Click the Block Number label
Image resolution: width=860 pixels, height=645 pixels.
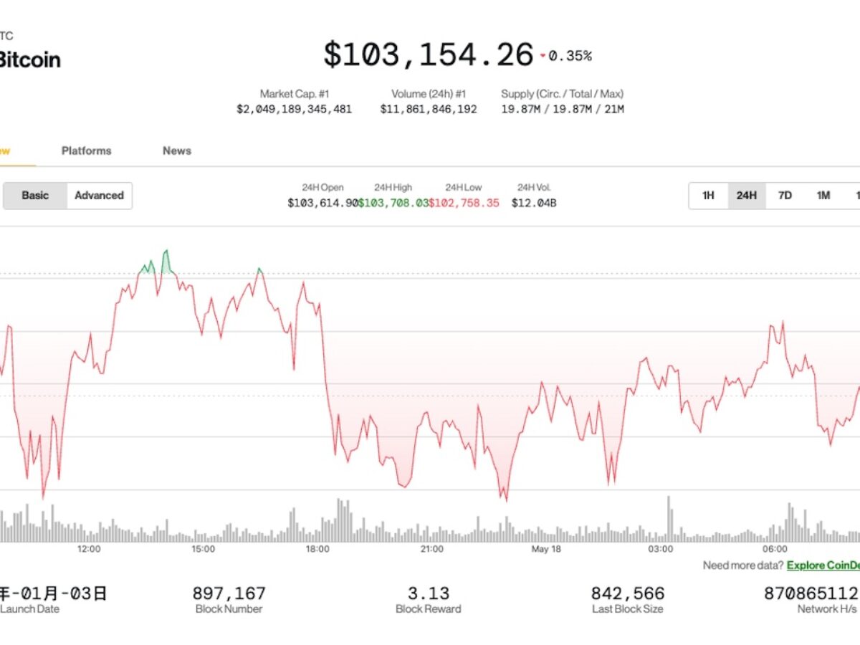point(229,609)
